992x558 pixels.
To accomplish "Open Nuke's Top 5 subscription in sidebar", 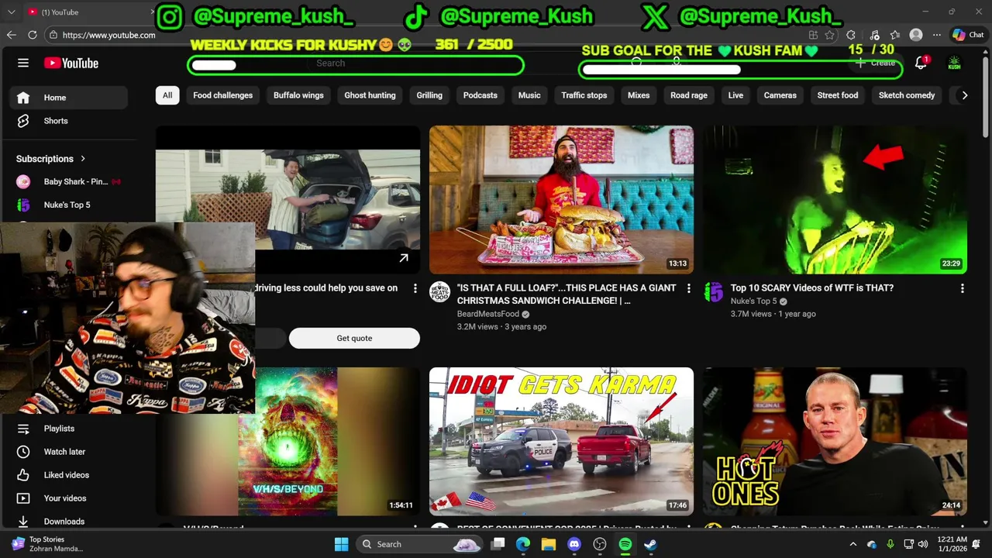I will click(x=68, y=205).
